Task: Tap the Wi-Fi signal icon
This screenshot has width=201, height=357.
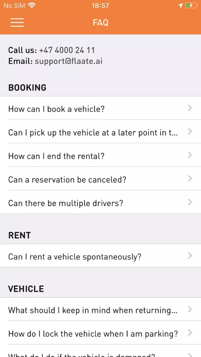Action: pyautogui.click(x=32, y=5)
